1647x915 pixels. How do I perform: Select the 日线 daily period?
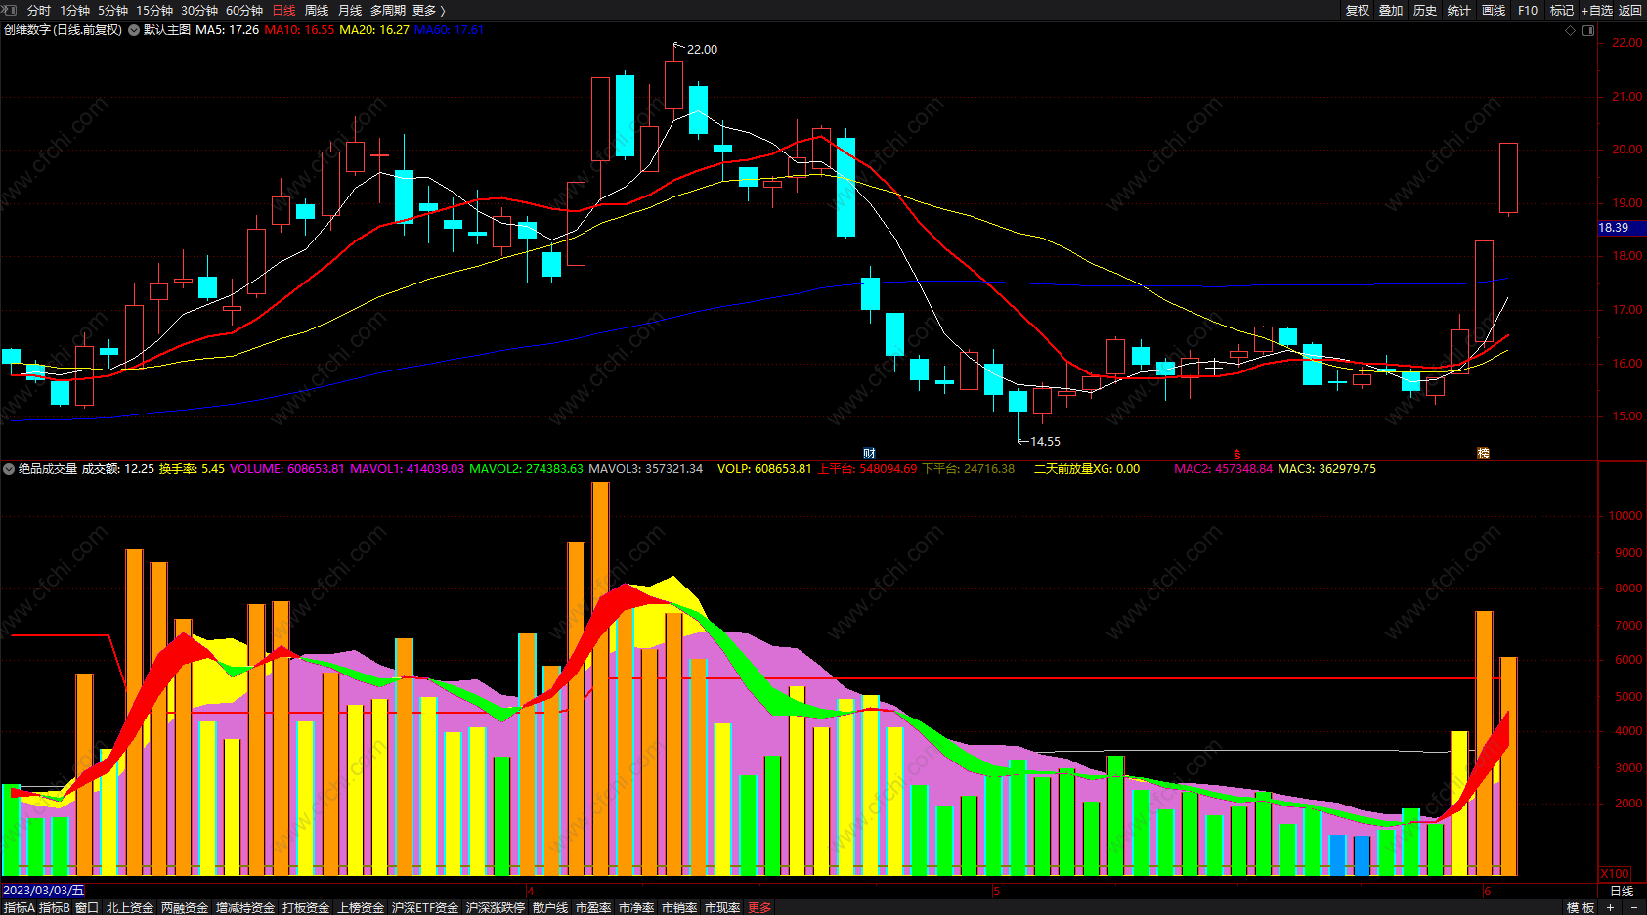coord(283,10)
